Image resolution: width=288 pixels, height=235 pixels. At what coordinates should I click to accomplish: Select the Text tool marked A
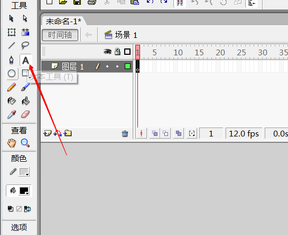[25, 60]
